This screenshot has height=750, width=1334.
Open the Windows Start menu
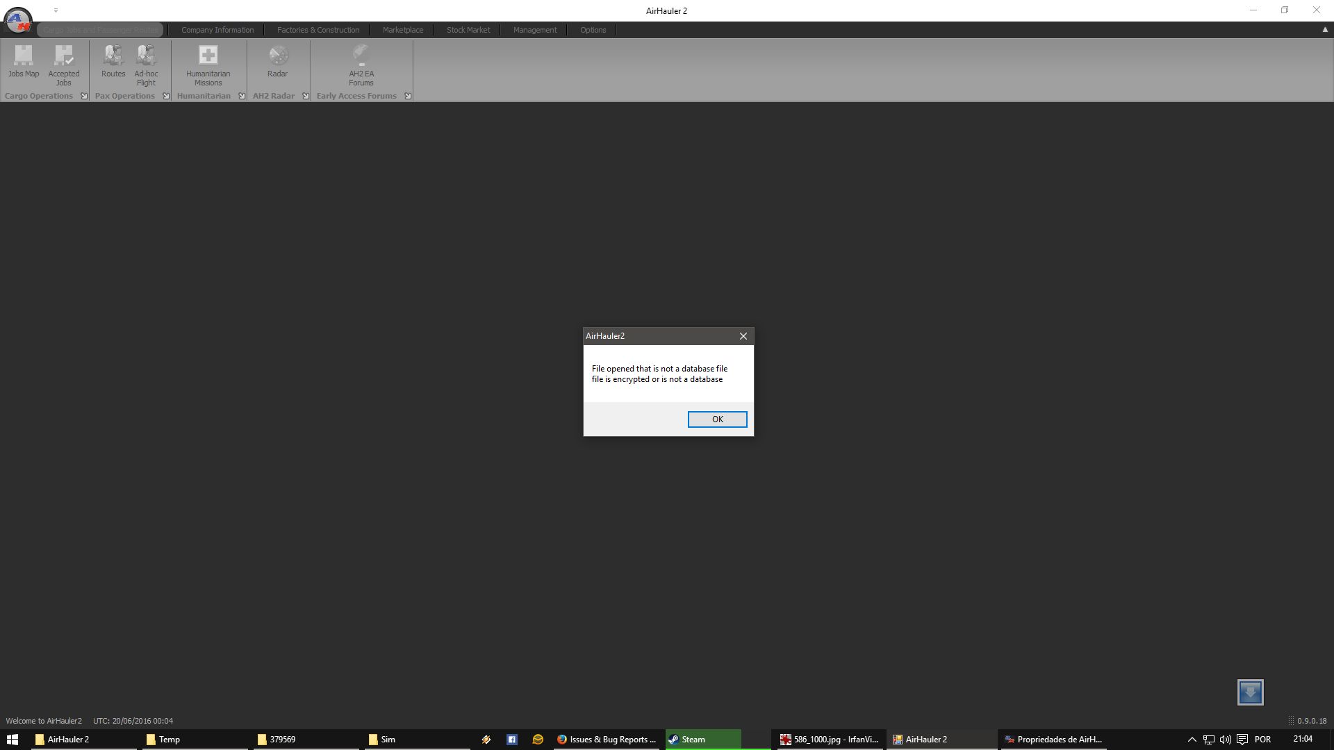tap(13, 740)
